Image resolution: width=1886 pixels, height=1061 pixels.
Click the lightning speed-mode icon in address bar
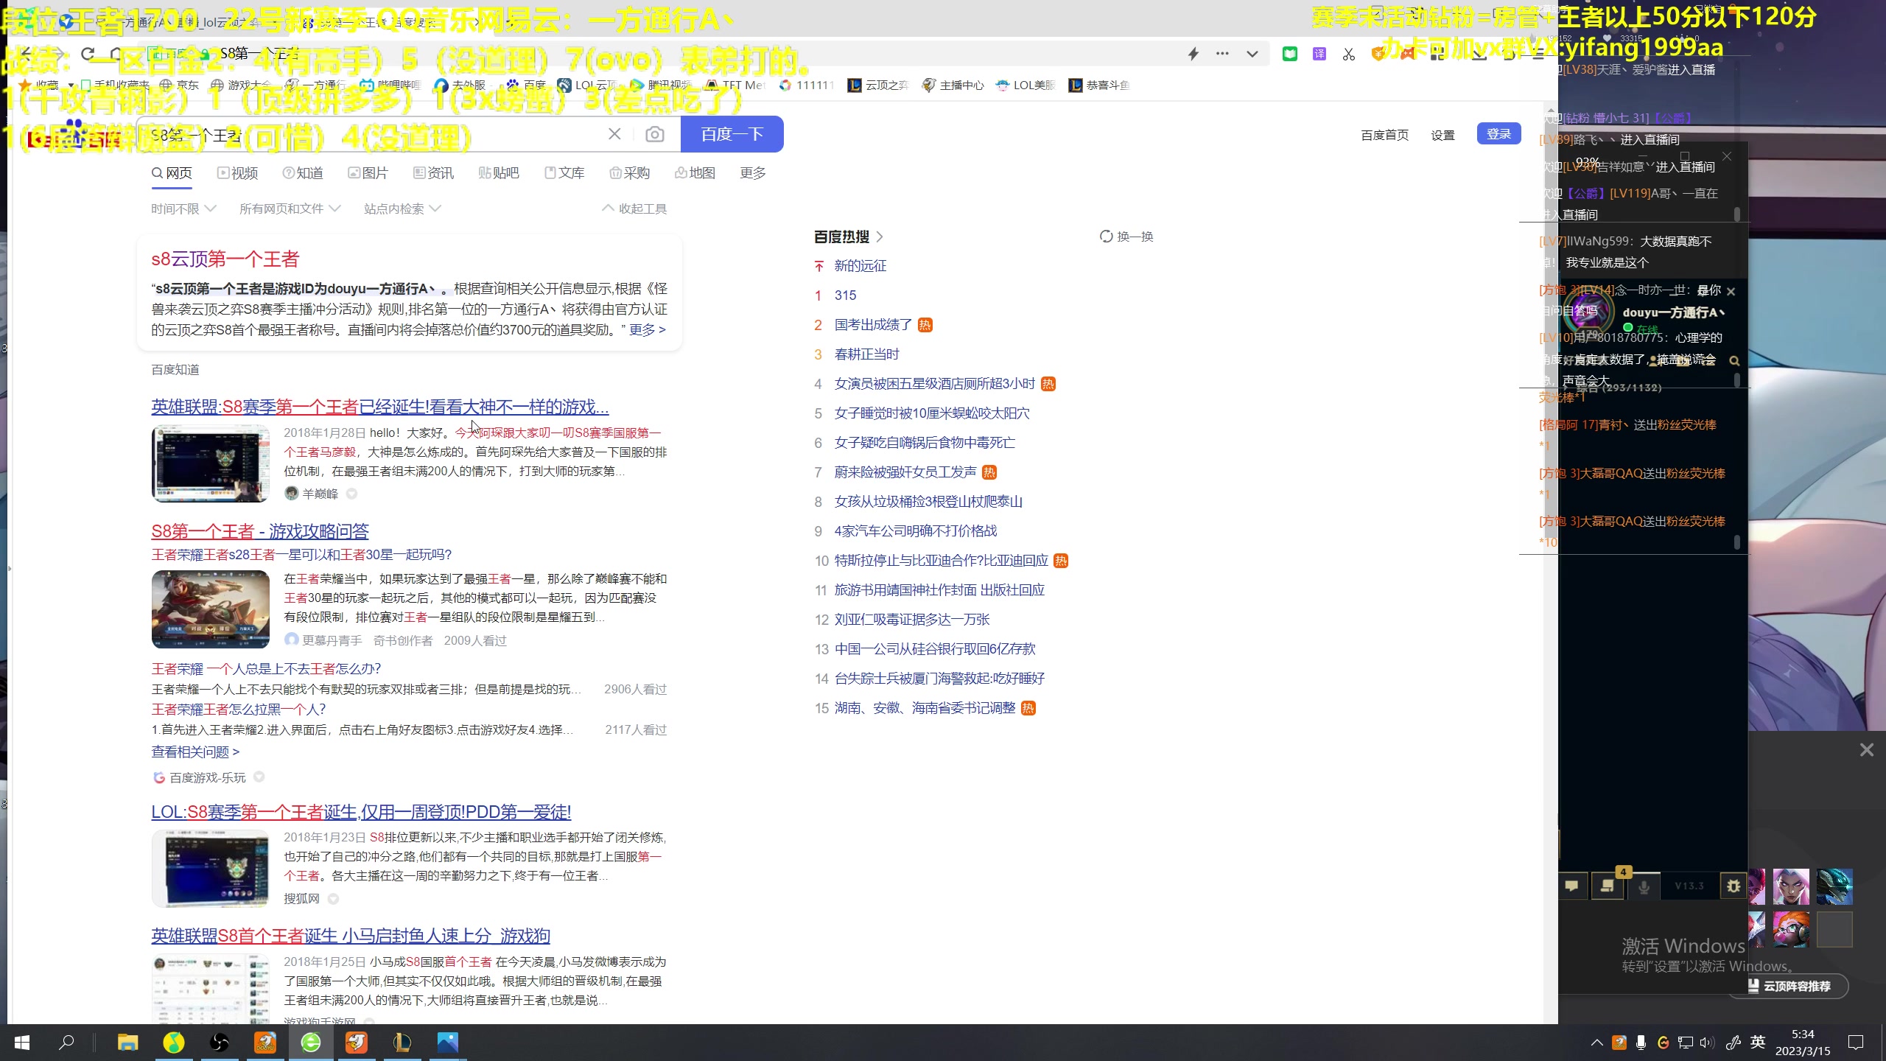coord(1193,54)
